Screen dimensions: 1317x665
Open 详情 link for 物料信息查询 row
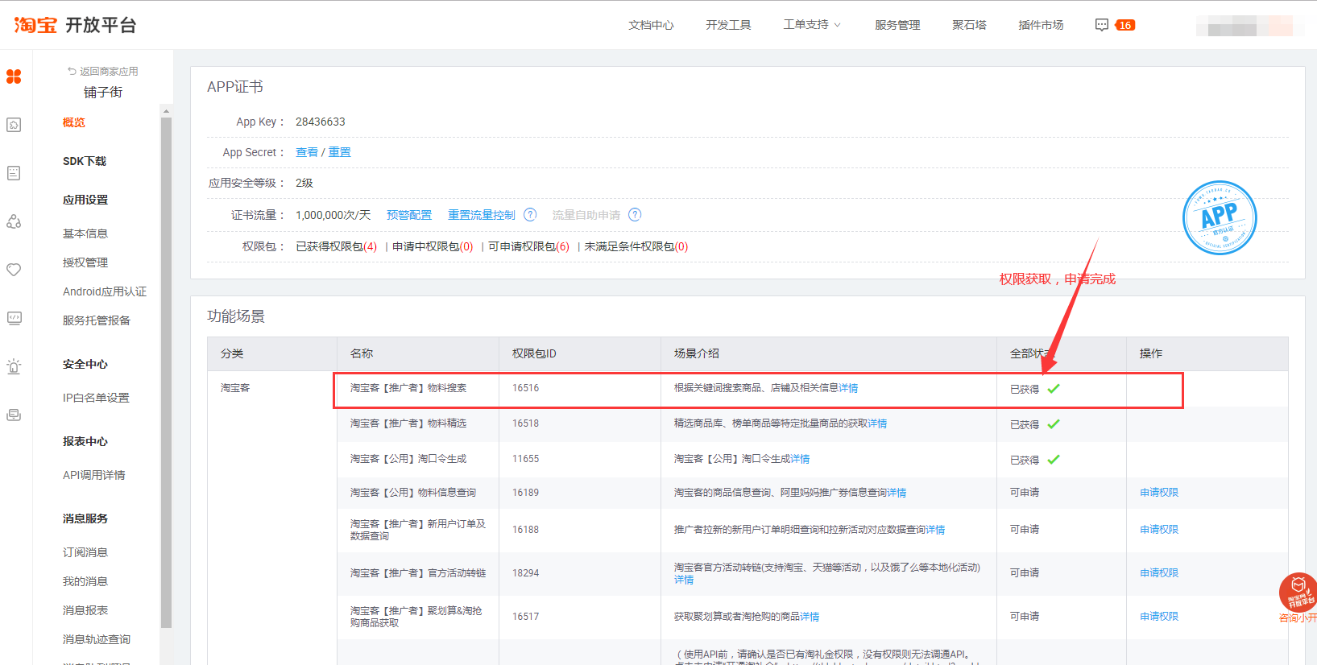coord(897,493)
